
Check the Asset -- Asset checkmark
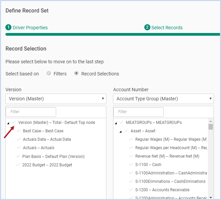(126, 131)
